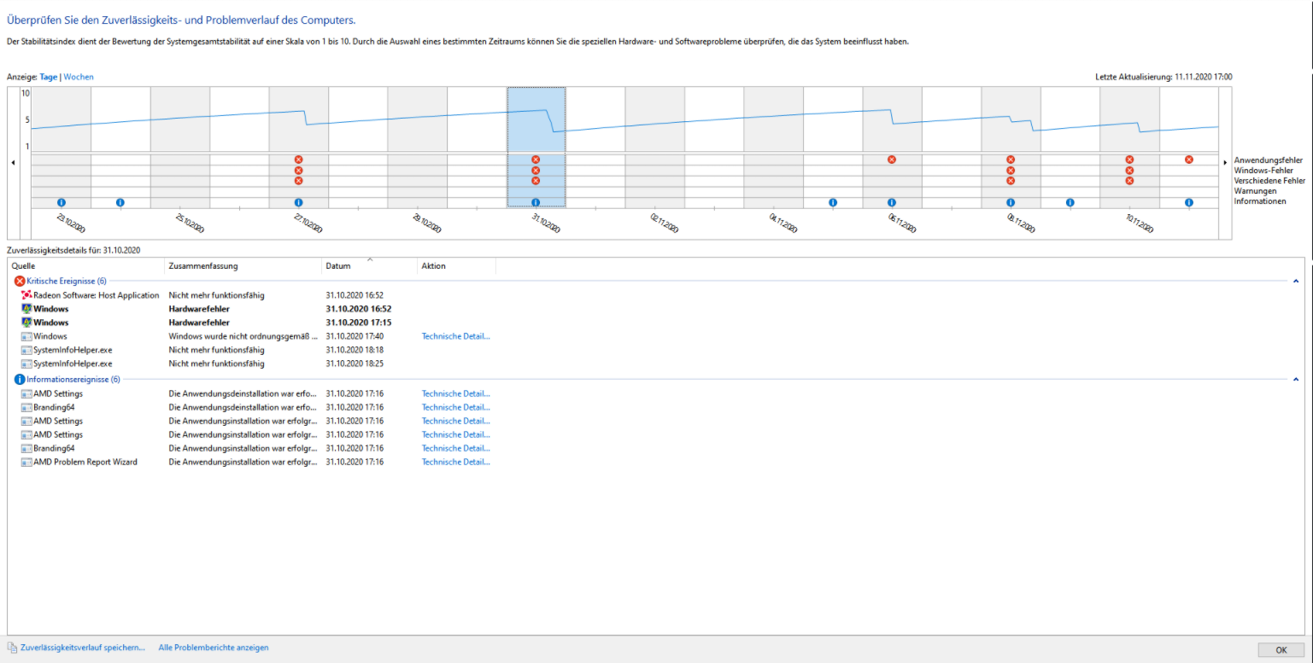
Task: Click the Windows-Fehler icon on 10.11.2020
Action: (x=1129, y=171)
